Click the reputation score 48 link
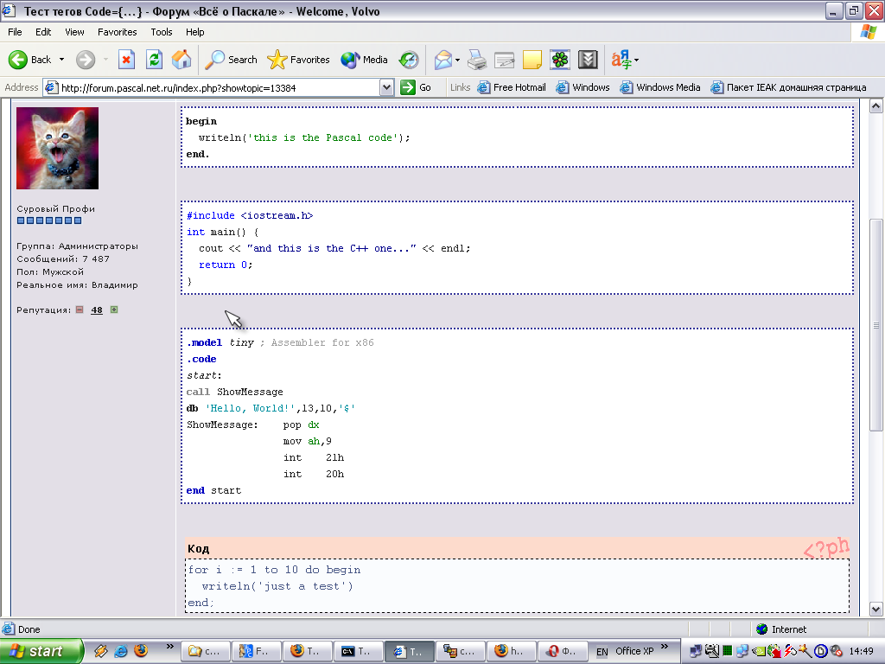The height and width of the screenshot is (664, 885). point(97,310)
